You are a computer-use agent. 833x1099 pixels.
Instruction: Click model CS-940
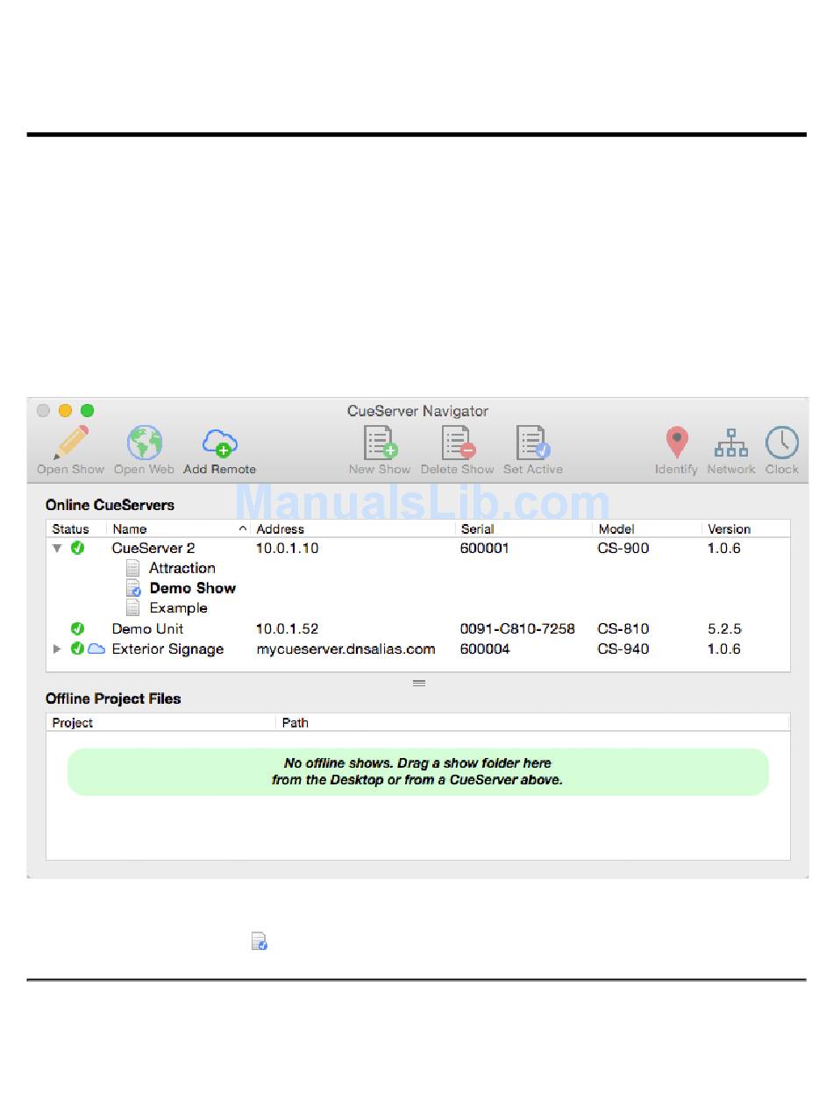(x=623, y=649)
